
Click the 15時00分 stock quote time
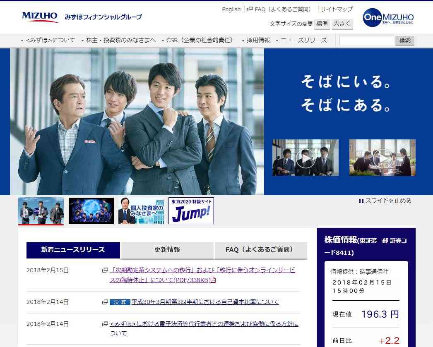pyautogui.click(x=349, y=291)
